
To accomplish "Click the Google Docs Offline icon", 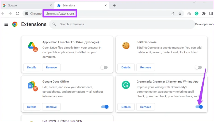I will [33, 86].
